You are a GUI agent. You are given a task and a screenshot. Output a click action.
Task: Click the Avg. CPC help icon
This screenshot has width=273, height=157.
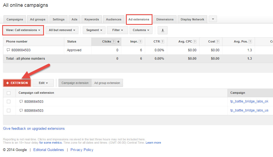[195, 42]
